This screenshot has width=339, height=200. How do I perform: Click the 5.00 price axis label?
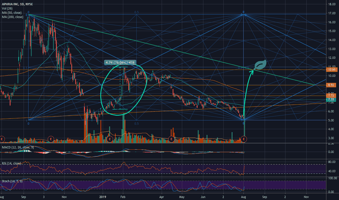(332, 120)
